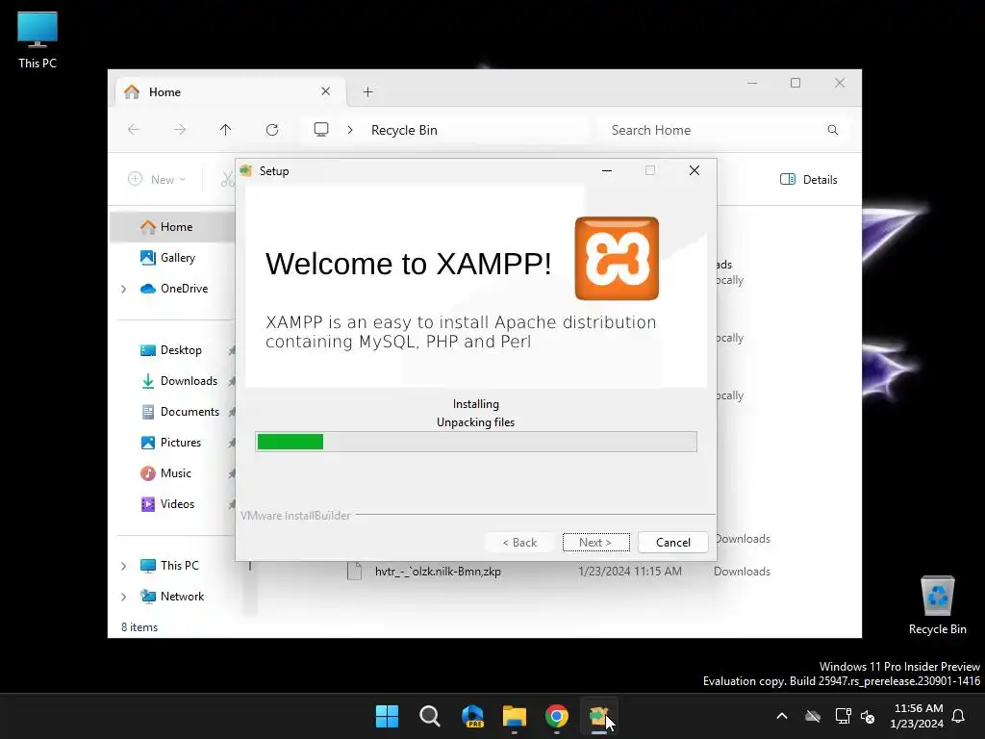Minimize the Setup dialog window

click(x=607, y=171)
